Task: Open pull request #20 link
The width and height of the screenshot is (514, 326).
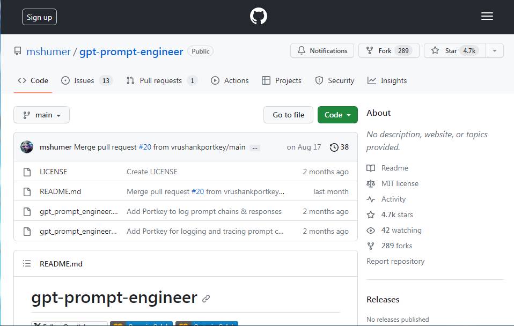Action: (145, 147)
